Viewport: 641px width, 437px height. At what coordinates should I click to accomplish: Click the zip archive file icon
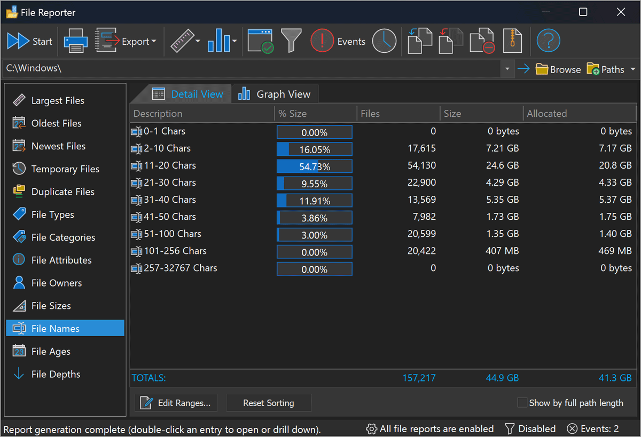click(512, 41)
